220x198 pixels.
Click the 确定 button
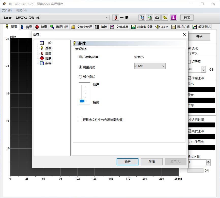click(128, 162)
